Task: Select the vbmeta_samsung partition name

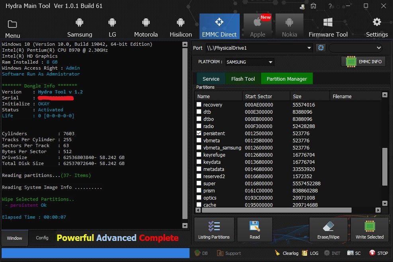Action: [222, 147]
